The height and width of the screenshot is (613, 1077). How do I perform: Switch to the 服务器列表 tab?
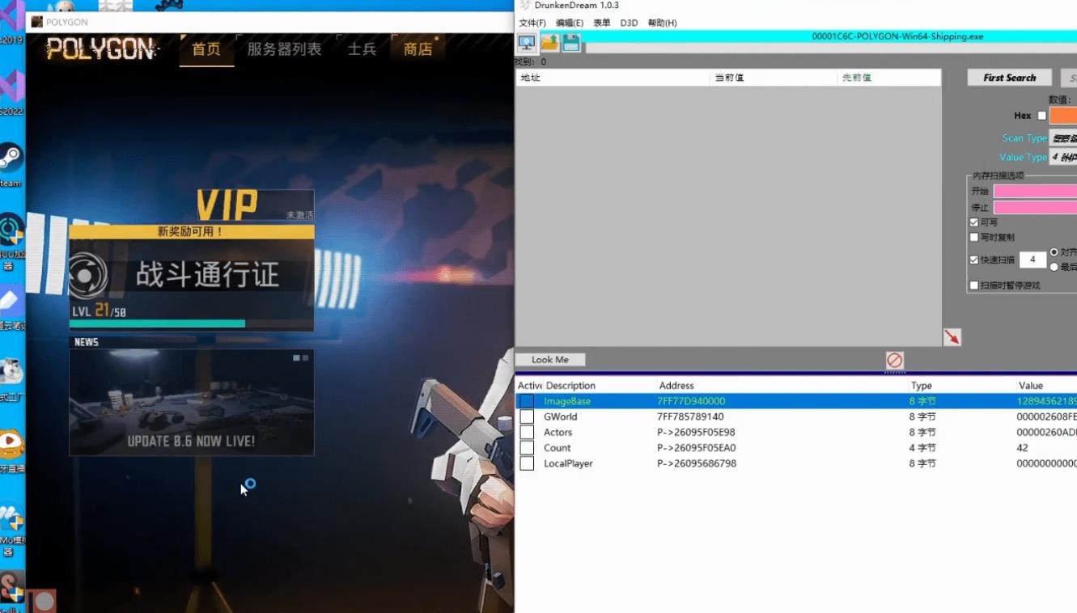point(284,49)
